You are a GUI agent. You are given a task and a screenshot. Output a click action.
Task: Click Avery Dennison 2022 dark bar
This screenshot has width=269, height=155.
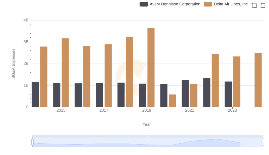[207, 93]
